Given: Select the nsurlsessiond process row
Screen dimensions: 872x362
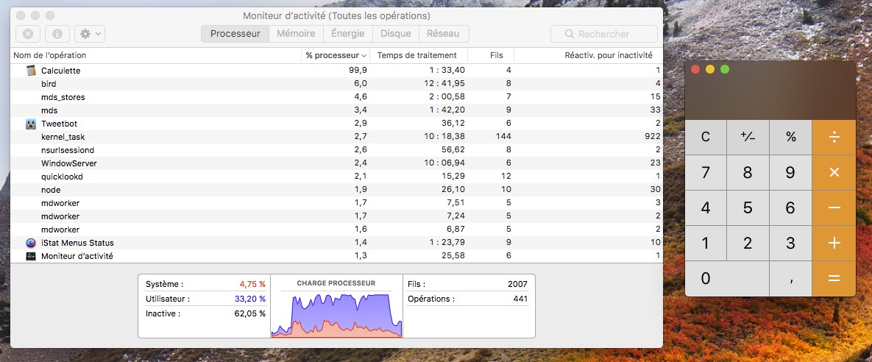Looking at the screenshot, I should [336, 150].
